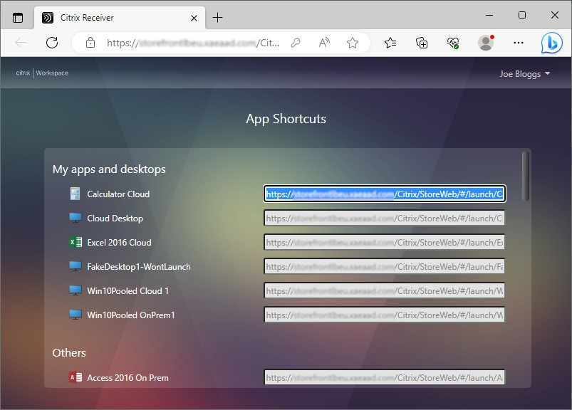Open the browser profile avatar icon
The width and height of the screenshot is (572, 410).
[x=485, y=43]
